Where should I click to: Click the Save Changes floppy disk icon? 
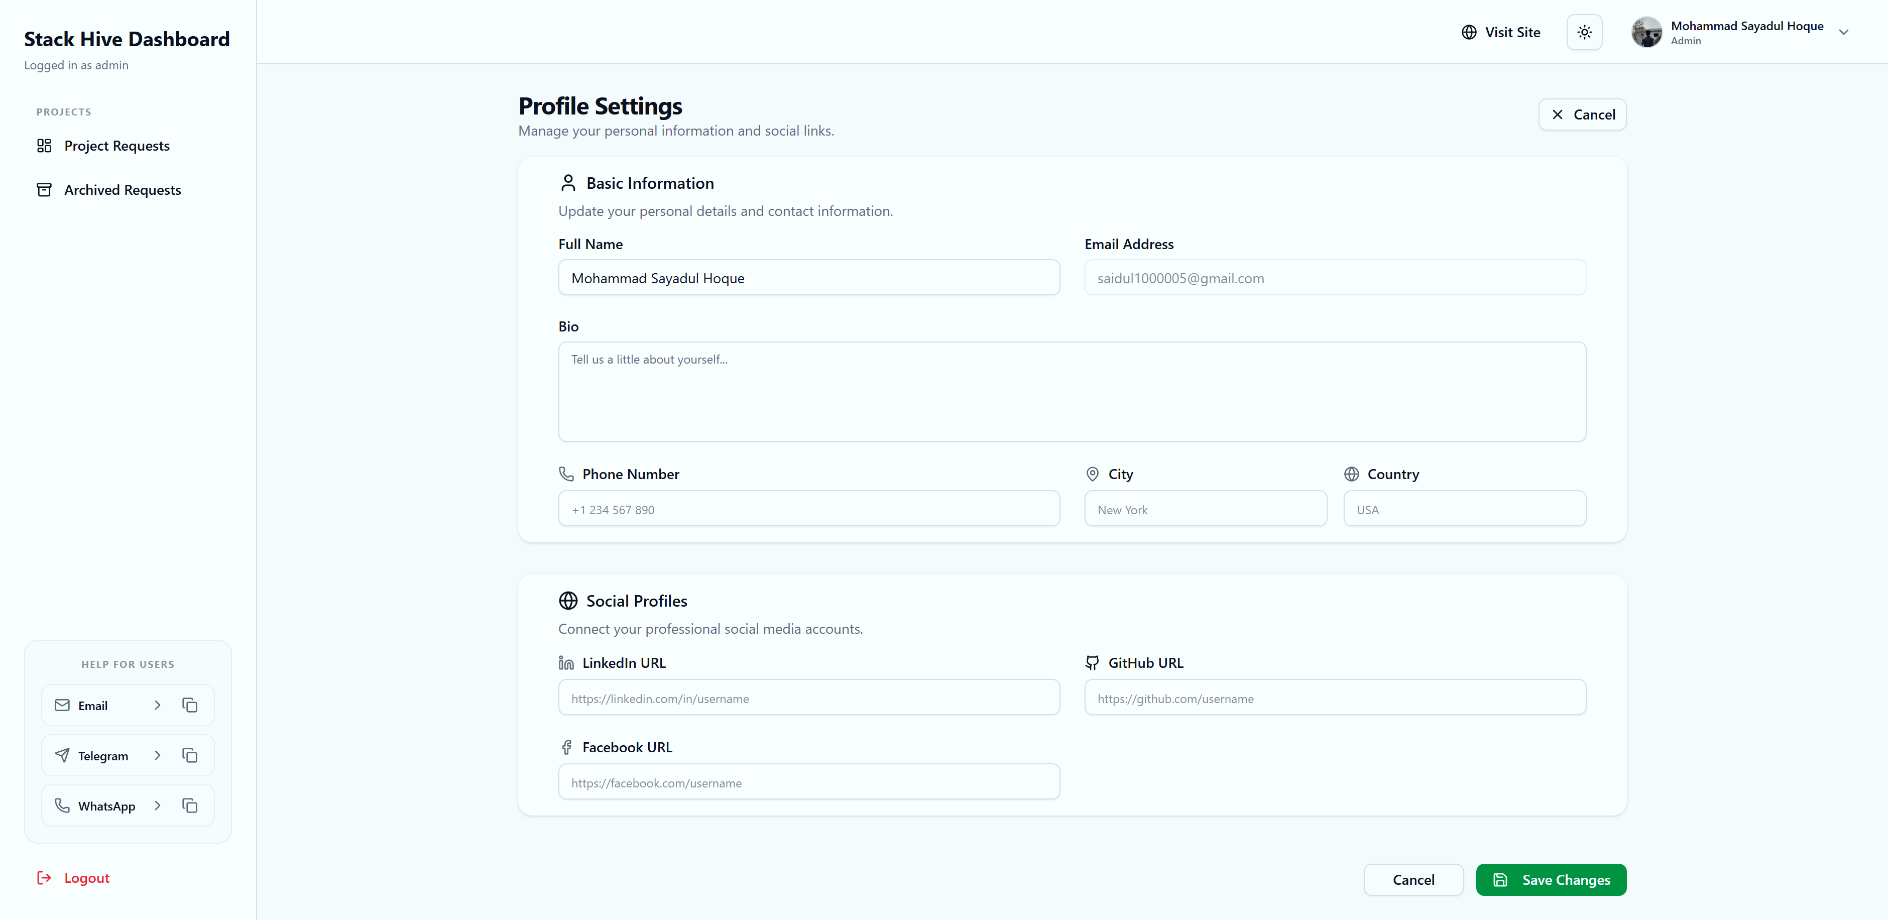tap(1500, 880)
